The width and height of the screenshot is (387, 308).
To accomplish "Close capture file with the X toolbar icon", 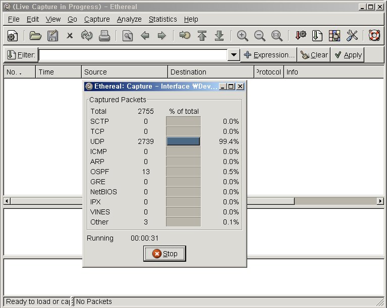I will coord(70,36).
